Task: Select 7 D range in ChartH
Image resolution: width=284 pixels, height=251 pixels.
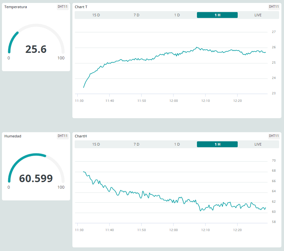Action: pyautogui.click(x=137, y=144)
